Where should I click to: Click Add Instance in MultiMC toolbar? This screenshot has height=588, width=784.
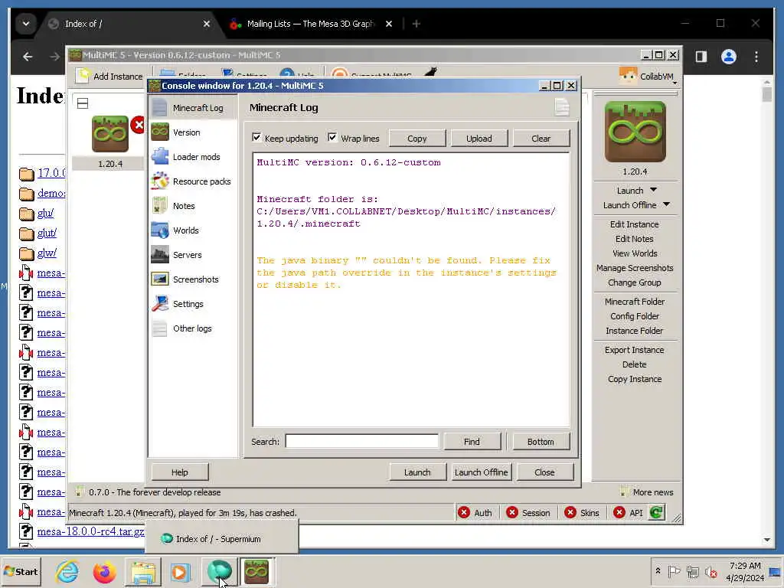[x=109, y=76]
